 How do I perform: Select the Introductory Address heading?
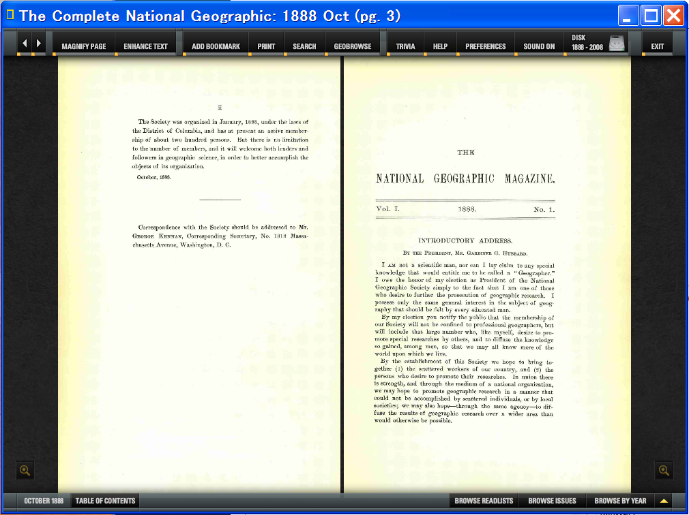465,241
